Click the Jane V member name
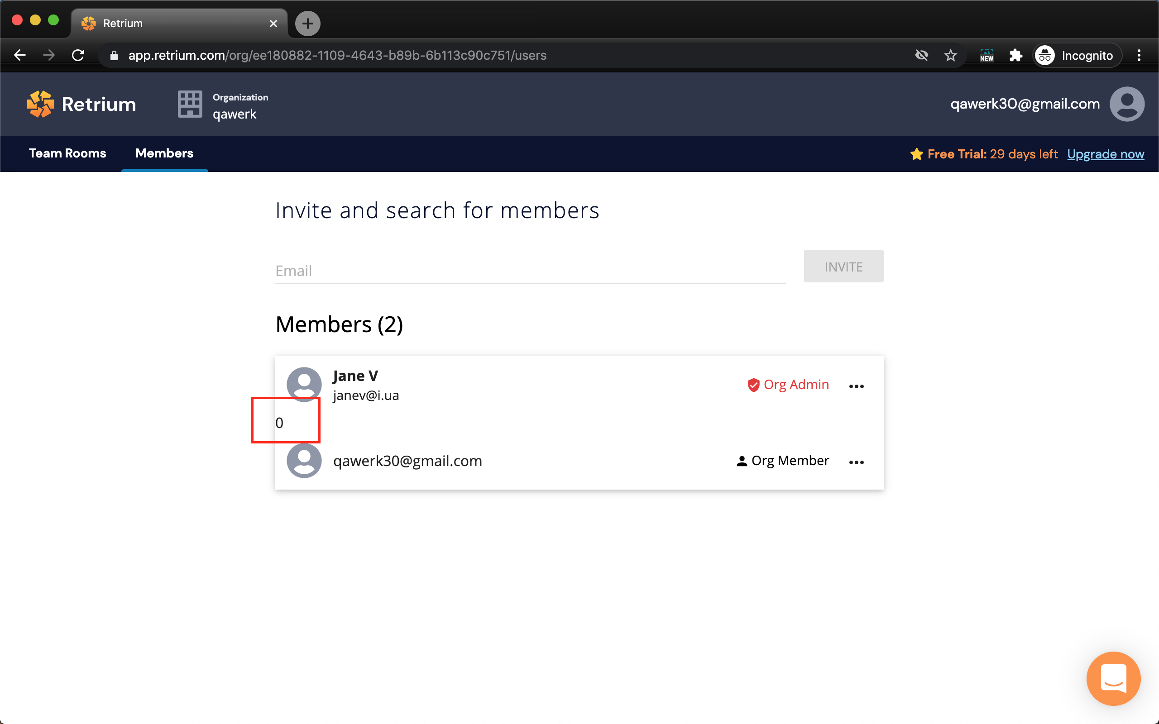 point(355,376)
